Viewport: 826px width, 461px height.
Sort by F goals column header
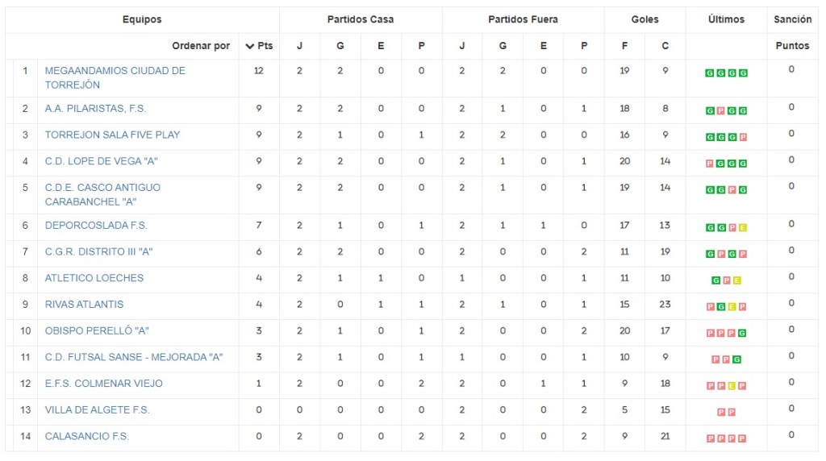(624, 46)
